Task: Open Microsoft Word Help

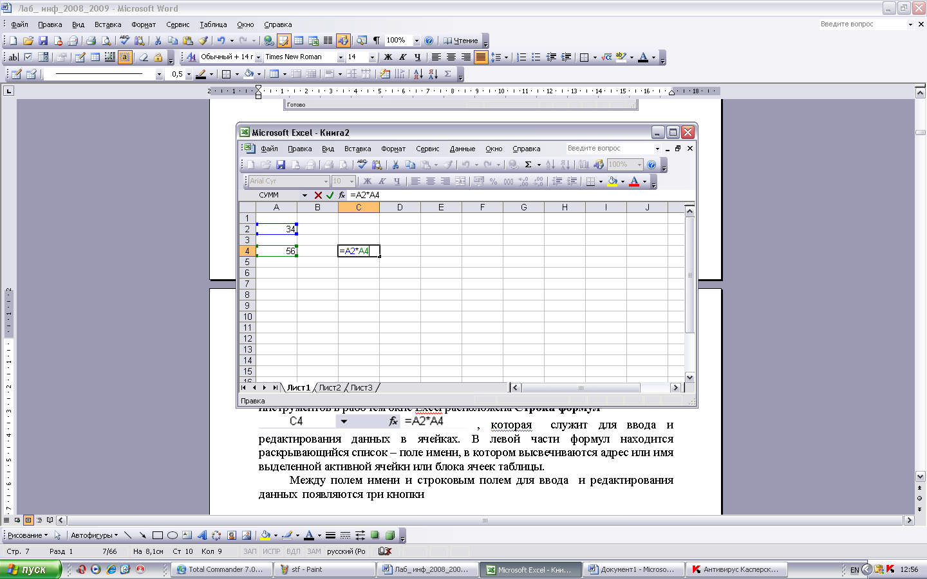Action: click(429, 41)
